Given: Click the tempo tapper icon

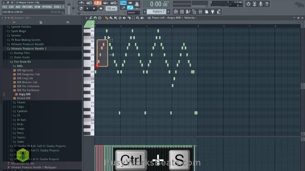Looking at the screenshot, I should coord(219,12).
